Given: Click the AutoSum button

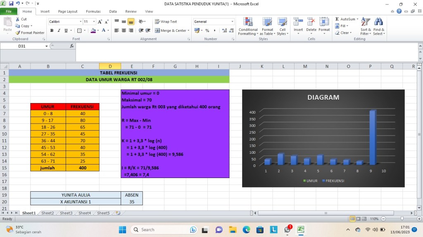Looking at the screenshot, I should pos(345,19).
